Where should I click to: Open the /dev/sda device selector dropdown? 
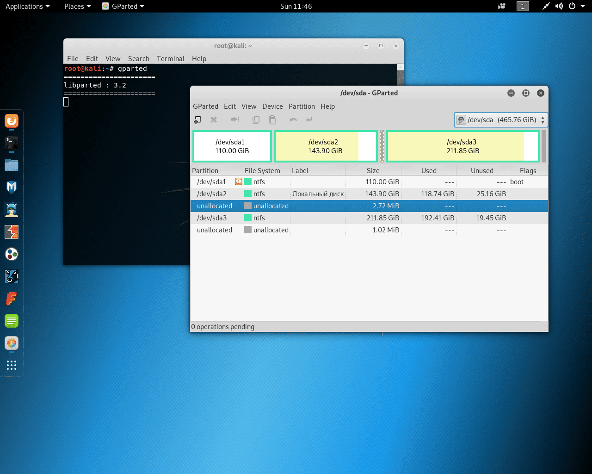(501, 120)
